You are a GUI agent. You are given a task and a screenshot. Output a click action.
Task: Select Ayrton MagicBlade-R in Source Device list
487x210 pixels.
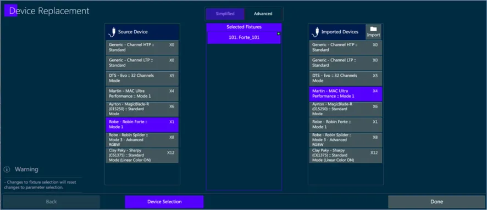(x=142, y=109)
